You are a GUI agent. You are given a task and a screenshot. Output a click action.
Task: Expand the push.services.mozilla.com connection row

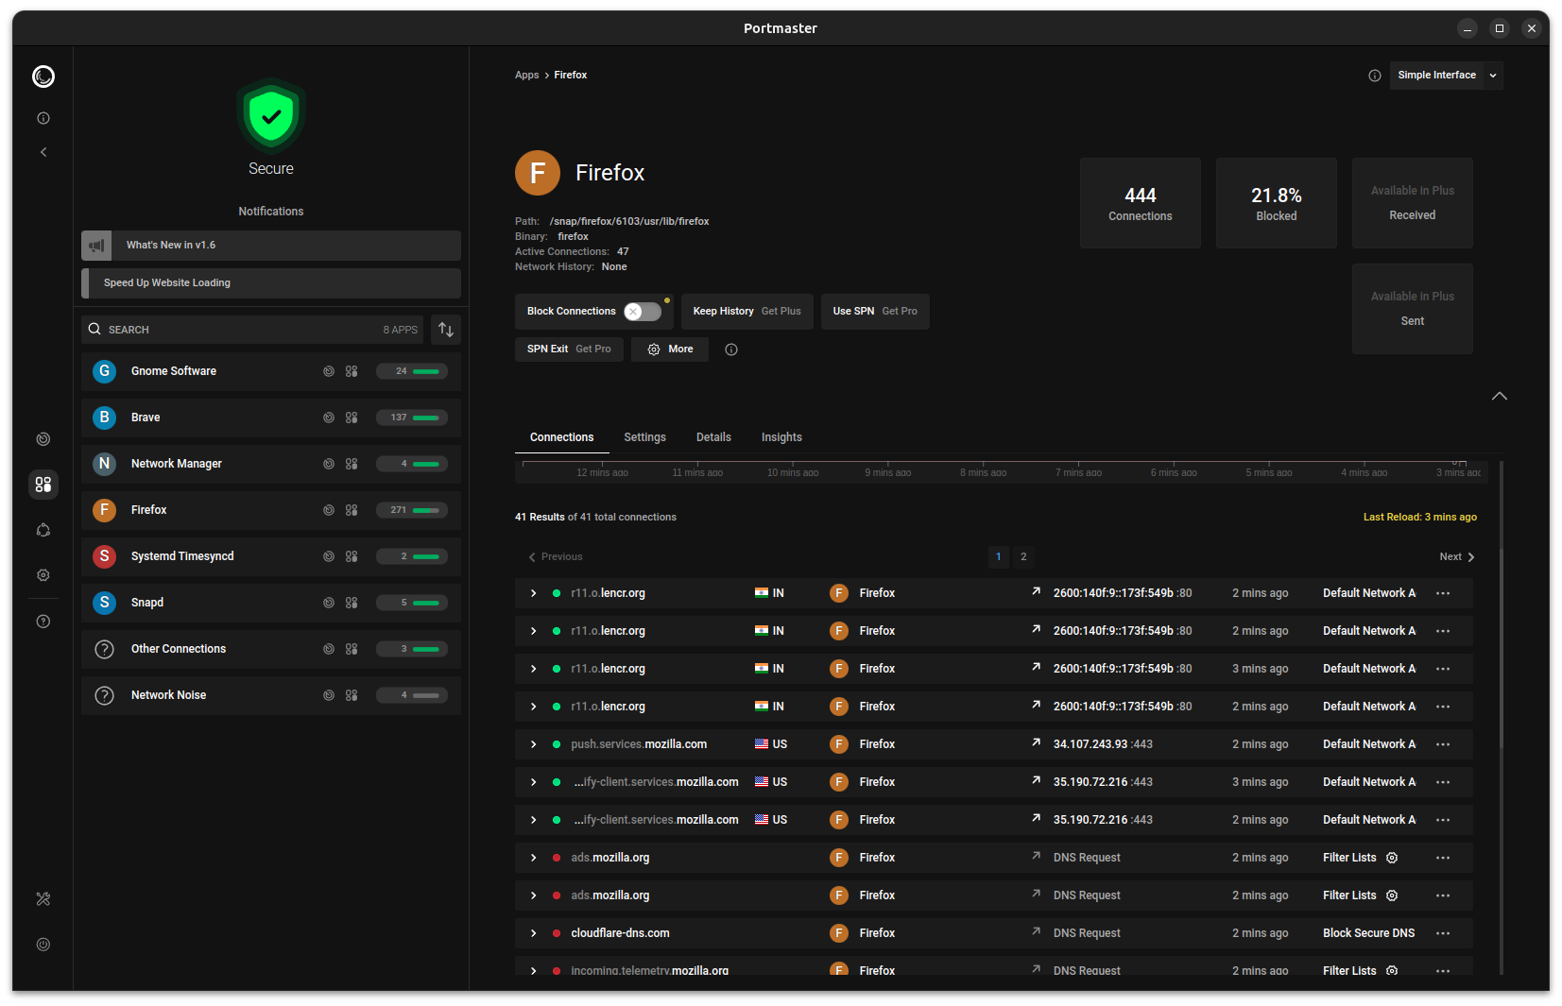coord(534,744)
